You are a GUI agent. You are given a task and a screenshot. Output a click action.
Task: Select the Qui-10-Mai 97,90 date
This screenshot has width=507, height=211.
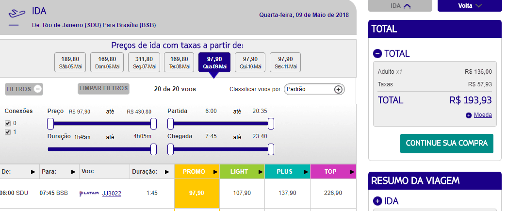click(250, 63)
